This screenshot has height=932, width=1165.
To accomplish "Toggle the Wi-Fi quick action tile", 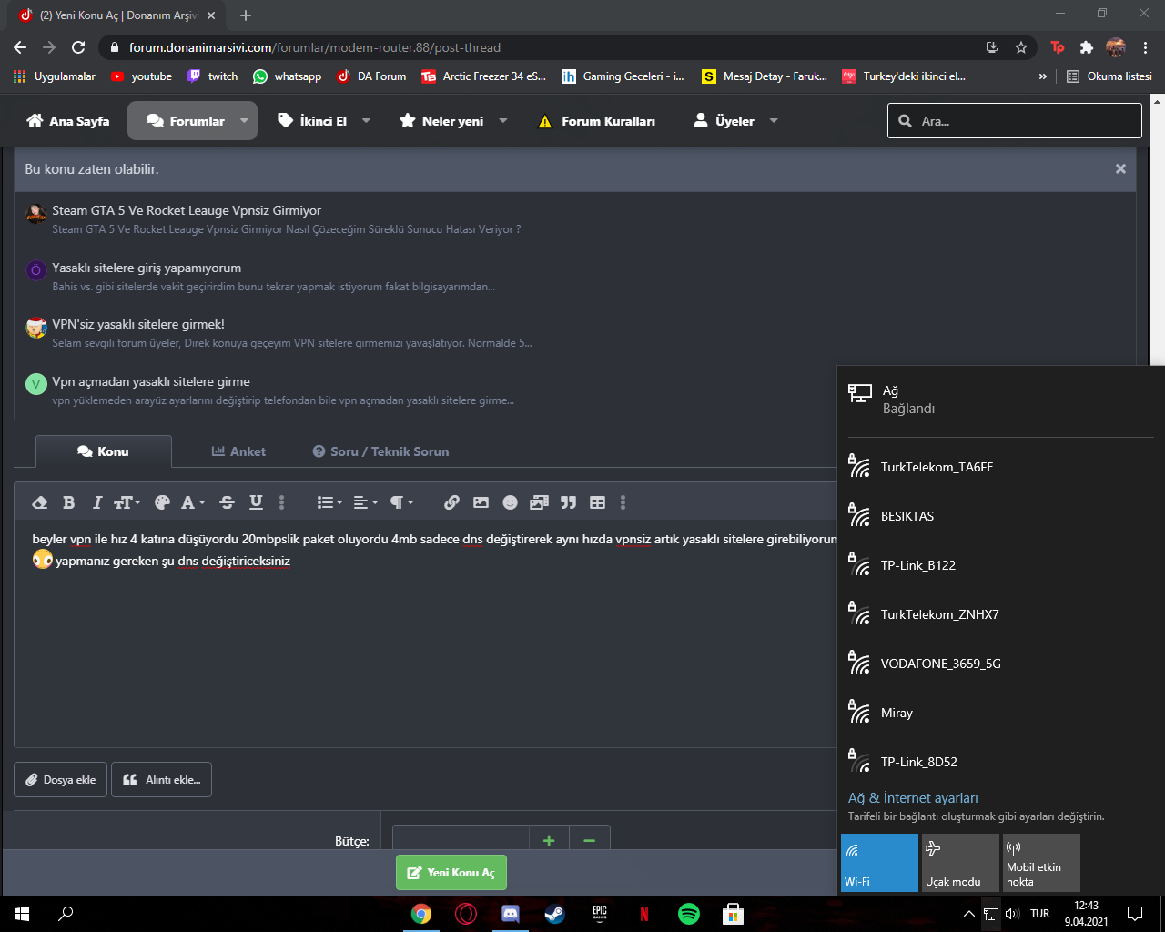I will (x=879, y=863).
